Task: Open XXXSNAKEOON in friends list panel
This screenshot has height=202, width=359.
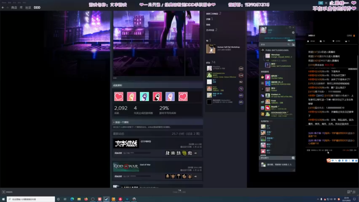Action: pyautogui.click(x=277, y=114)
